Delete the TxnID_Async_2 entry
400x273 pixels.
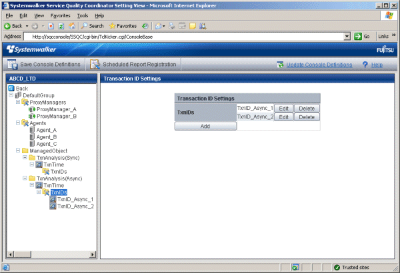pos(306,117)
